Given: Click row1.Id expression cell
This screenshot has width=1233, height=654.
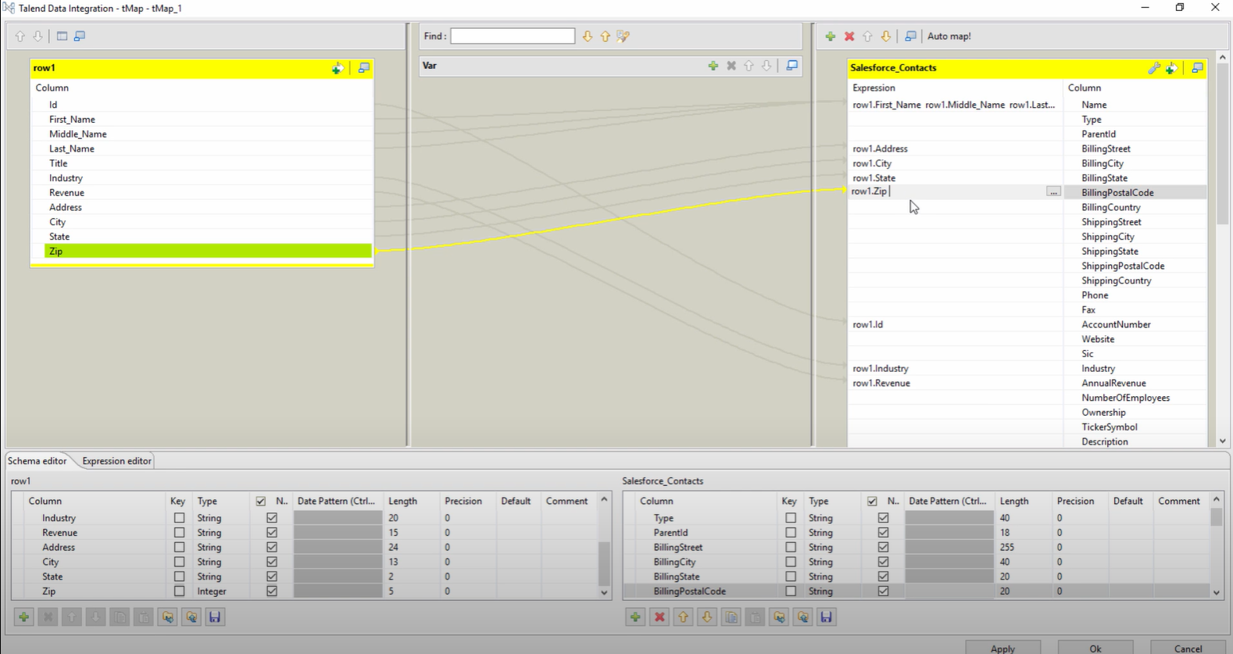Looking at the screenshot, I should pos(955,324).
